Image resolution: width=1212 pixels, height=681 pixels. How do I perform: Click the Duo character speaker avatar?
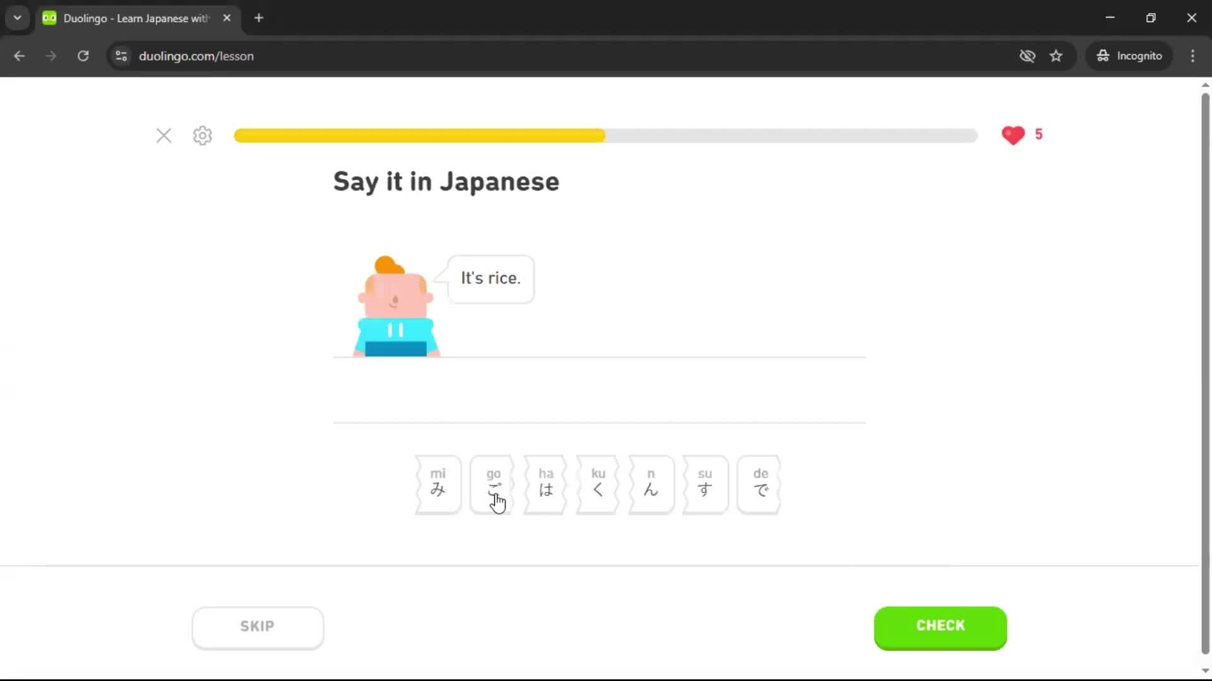click(x=396, y=307)
